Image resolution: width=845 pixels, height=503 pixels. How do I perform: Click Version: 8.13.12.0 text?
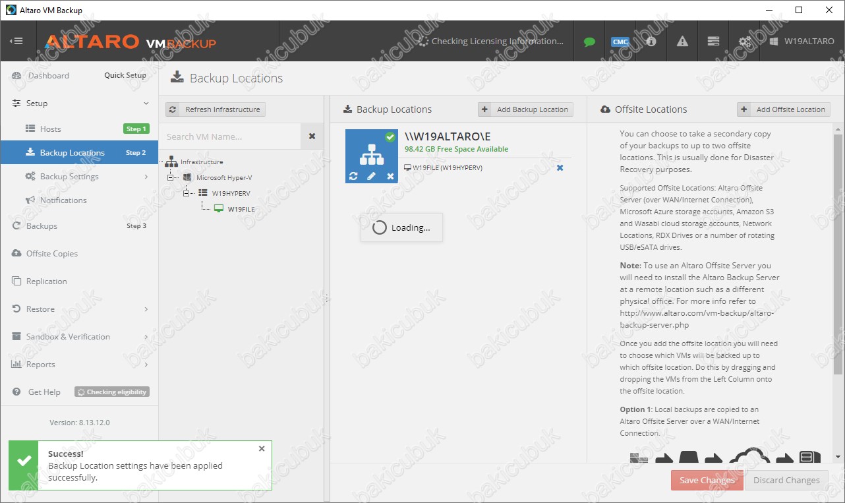tap(80, 423)
